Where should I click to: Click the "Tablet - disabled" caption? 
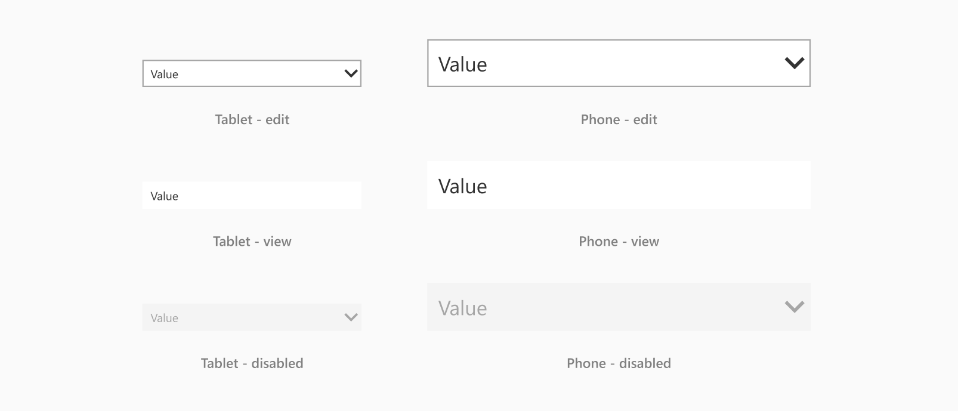[252, 363]
